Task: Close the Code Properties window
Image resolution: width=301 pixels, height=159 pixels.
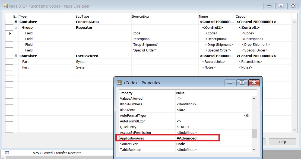Action: [x=254, y=83]
